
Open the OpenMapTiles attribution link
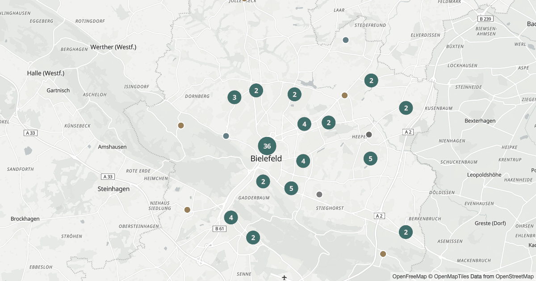453,277
